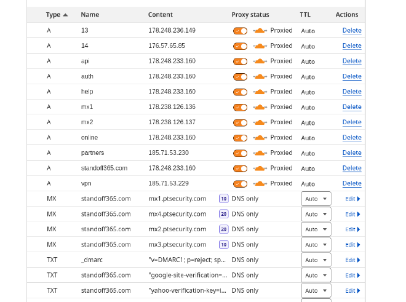Click orange cloud icon on row 13
The width and height of the screenshot is (406, 302).
pos(260,31)
